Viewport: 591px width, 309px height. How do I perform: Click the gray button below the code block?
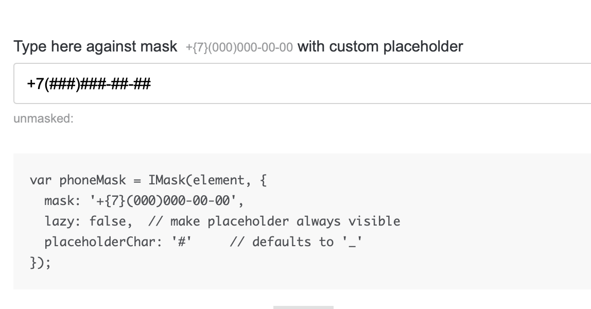click(x=303, y=307)
